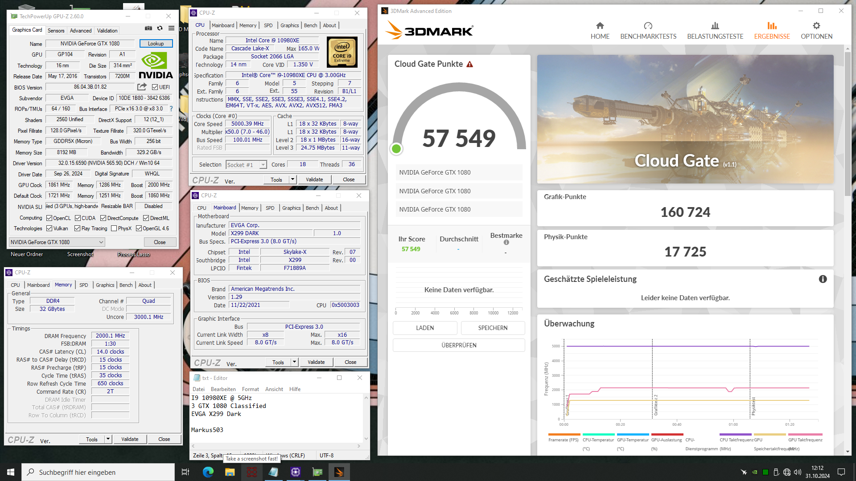This screenshot has width=856, height=481.
Task: Click the editor horizontal scrollbar
Action: tap(276, 445)
